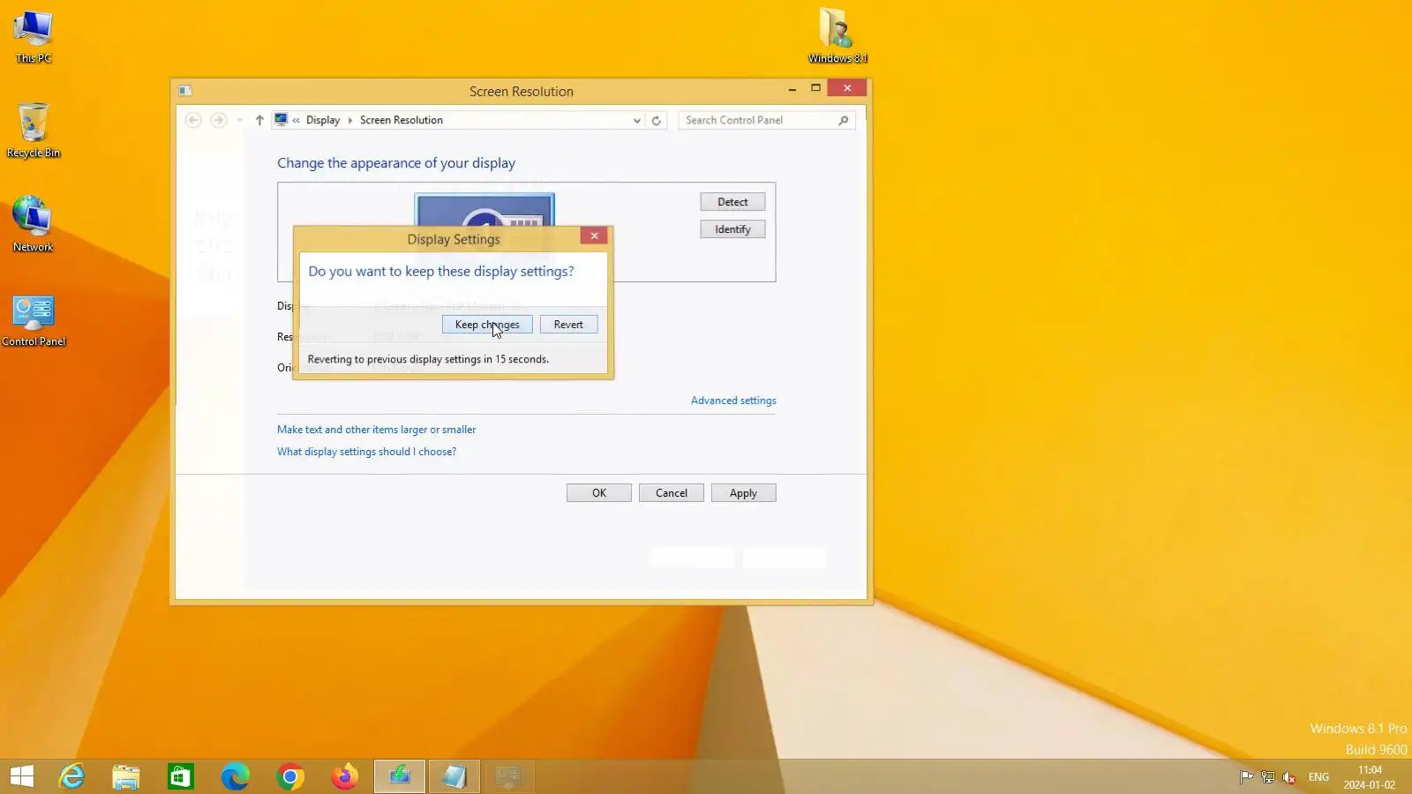Image resolution: width=1412 pixels, height=794 pixels.
Task: Select the Screen Resolution breadcrumb
Action: (402, 120)
